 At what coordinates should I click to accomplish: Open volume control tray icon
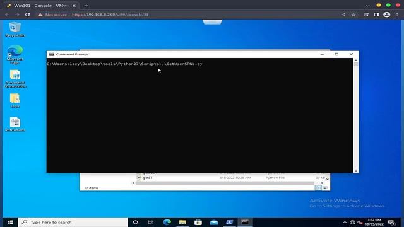(360, 223)
